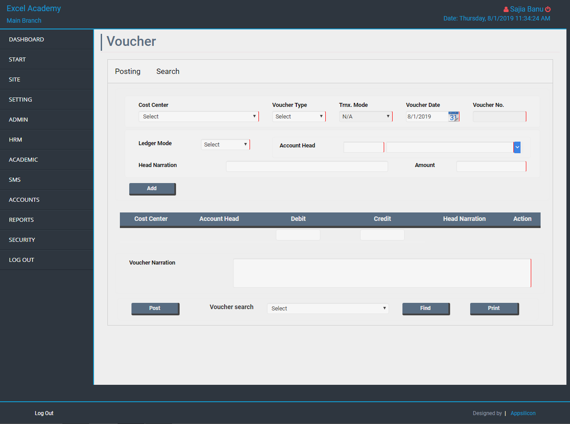Open the Voucher Date calendar picker icon
The width and height of the screenshot is (570, 424).
(x=453, y=117)
